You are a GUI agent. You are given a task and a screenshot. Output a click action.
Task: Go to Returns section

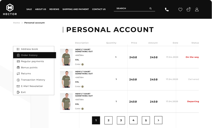point(34,74)
